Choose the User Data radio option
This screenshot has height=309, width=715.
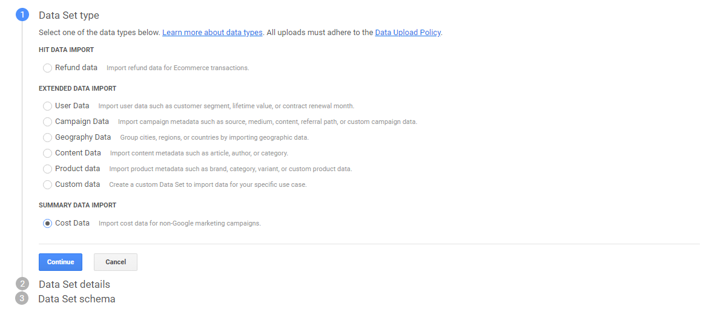tap(47, 106)
